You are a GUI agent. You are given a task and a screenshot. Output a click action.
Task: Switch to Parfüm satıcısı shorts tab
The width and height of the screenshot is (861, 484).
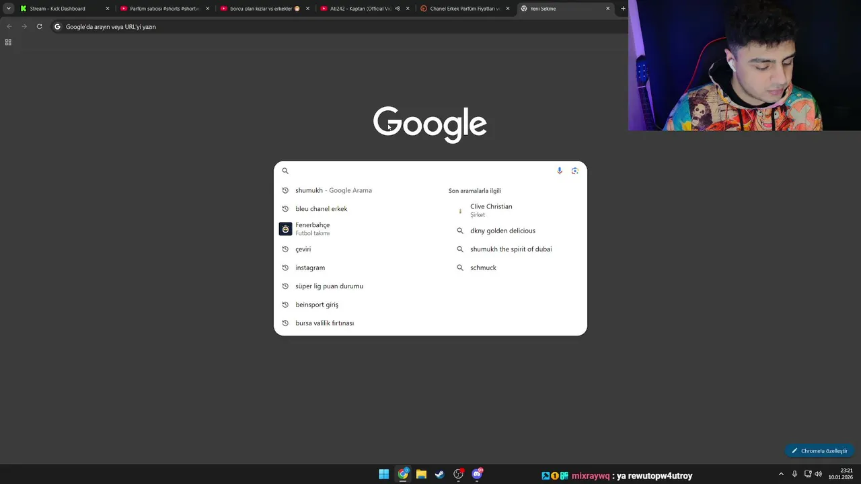(165, 9)
